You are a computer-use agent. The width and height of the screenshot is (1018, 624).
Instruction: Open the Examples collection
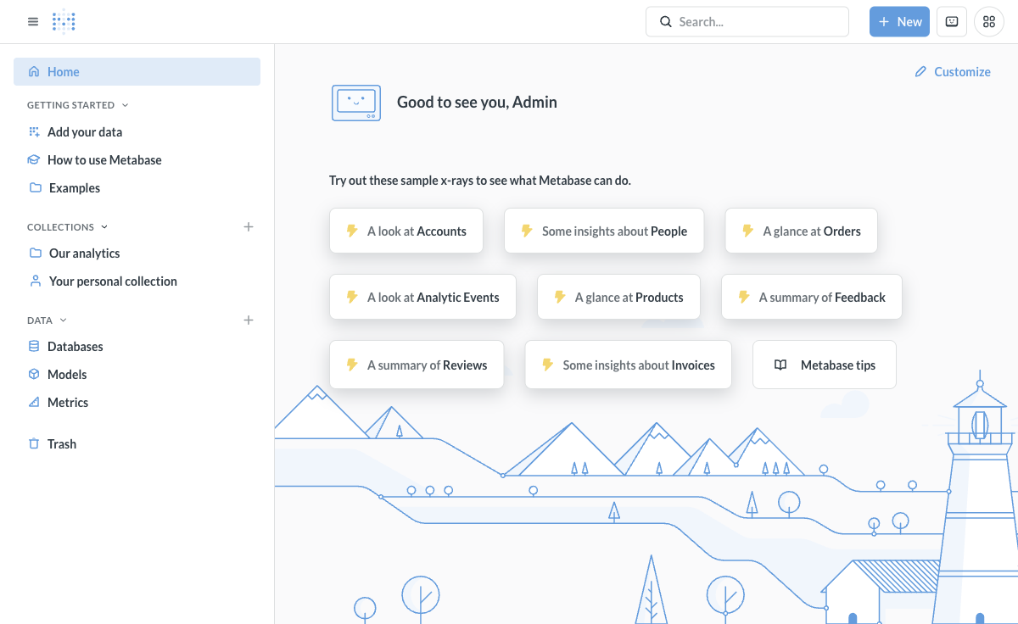[137, 188]
